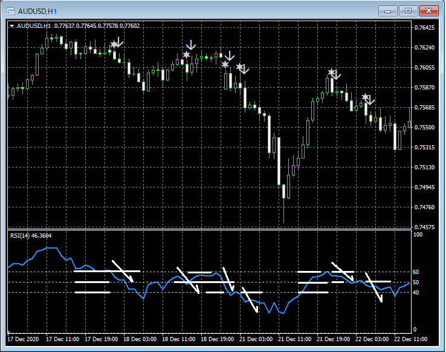This screenshot has width=446, height=352.
Task: Click the 0.75130 price scale label
Action: 424,168
